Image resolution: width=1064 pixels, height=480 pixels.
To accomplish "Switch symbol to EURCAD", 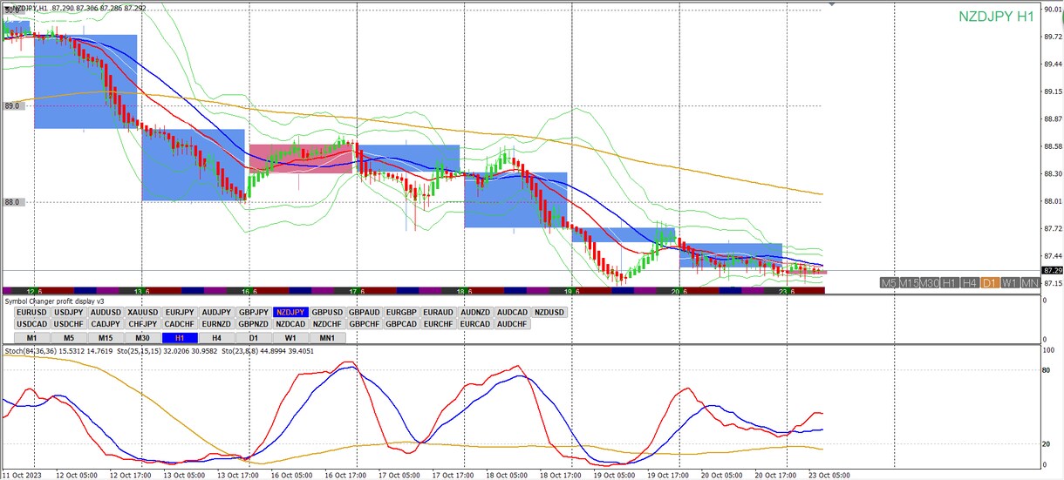I will click(x=475, y=324).
